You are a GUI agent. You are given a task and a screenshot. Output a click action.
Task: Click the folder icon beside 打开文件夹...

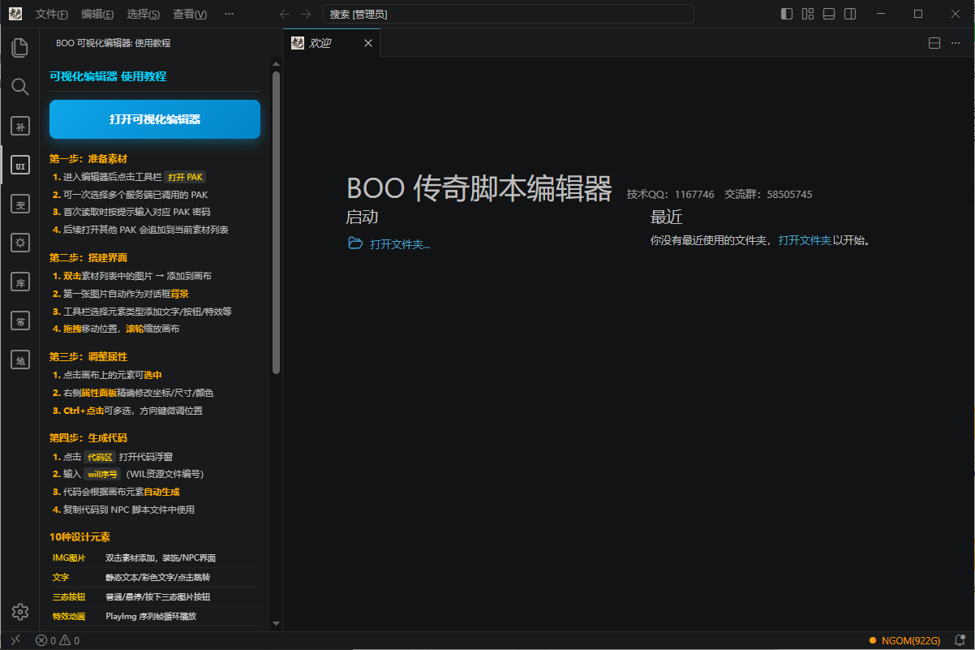point(355,243)
